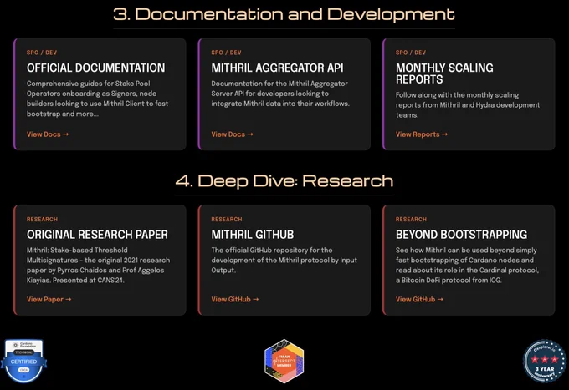The width and height of the screenshot is (569, 390).
Task: Select the Mithril GitHub card title
Action: (x=253, y=235)
